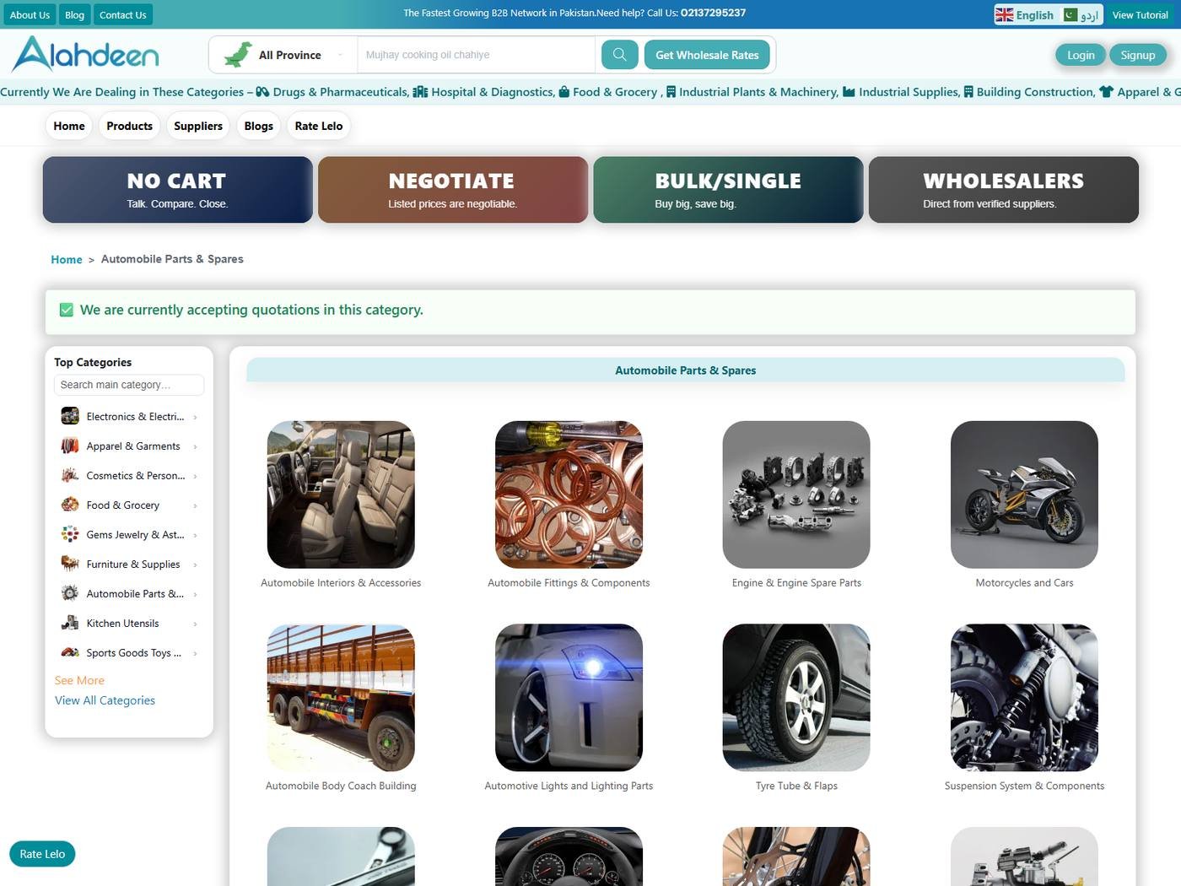This screenshot has height=886, width=1181.
Task: Open Automotive Lights and Lighting Parts thumbnail
Action: 569,698
